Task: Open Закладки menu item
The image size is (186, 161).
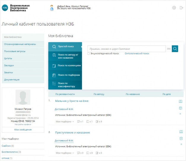Action: click(x=23, y=65)
